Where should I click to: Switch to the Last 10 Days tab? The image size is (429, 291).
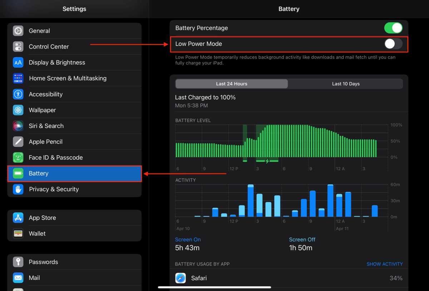pyautogui.click(x=346, y=84)
